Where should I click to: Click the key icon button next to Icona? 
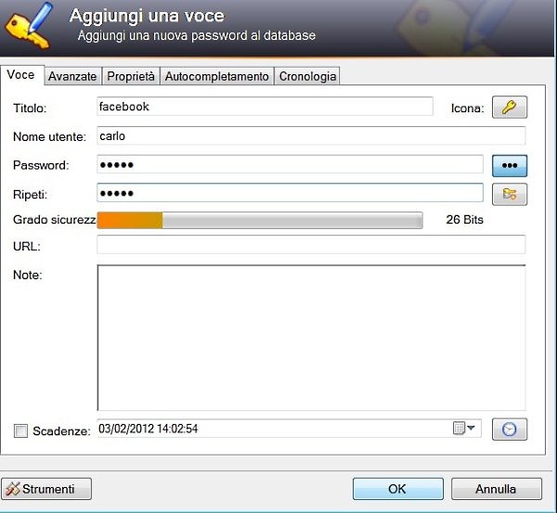pyautogui.click(x=509, y=108)
